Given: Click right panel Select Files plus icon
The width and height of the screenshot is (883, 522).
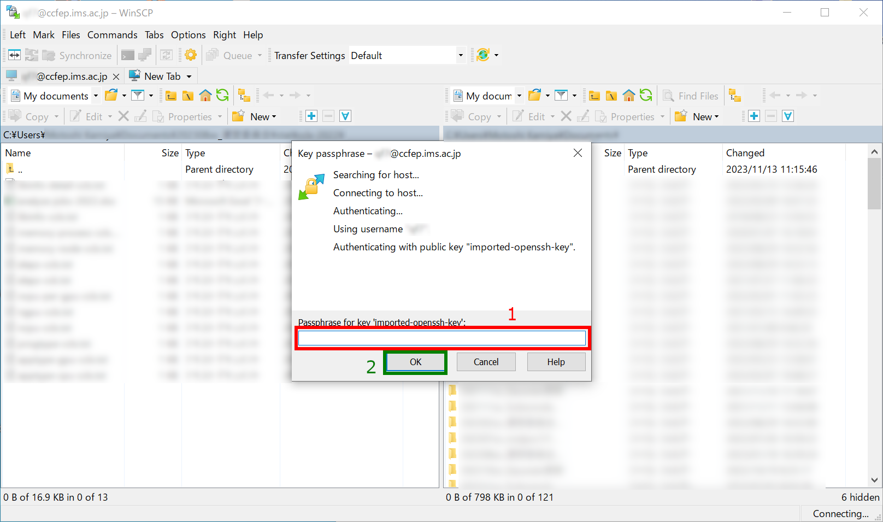Looking at the screenshot, I should click(x=754, y=116).
